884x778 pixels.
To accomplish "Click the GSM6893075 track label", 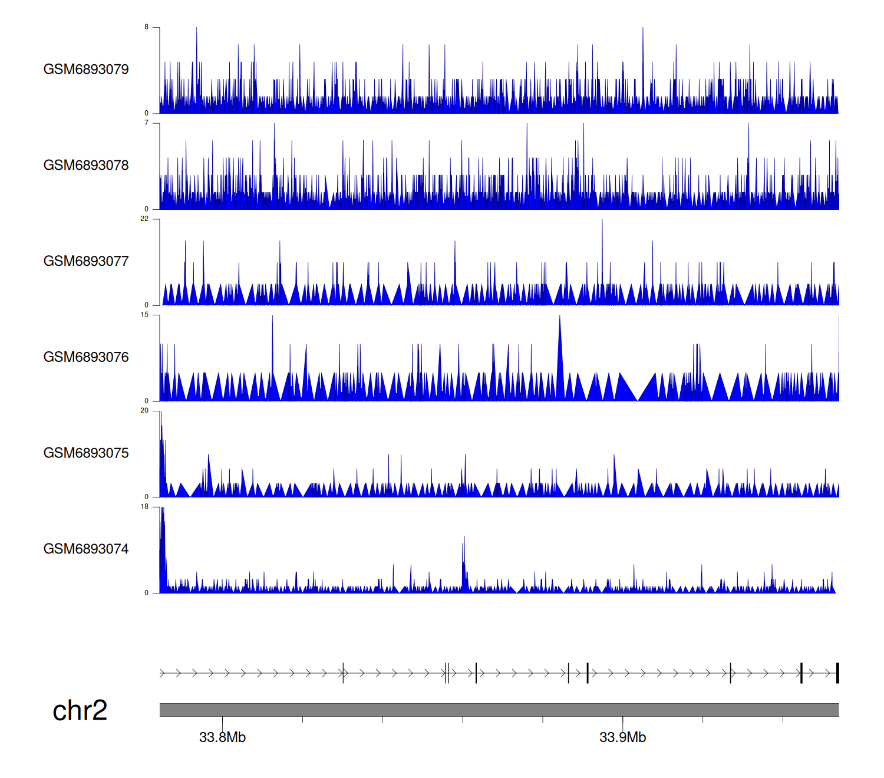I will [x=86, y=453].
